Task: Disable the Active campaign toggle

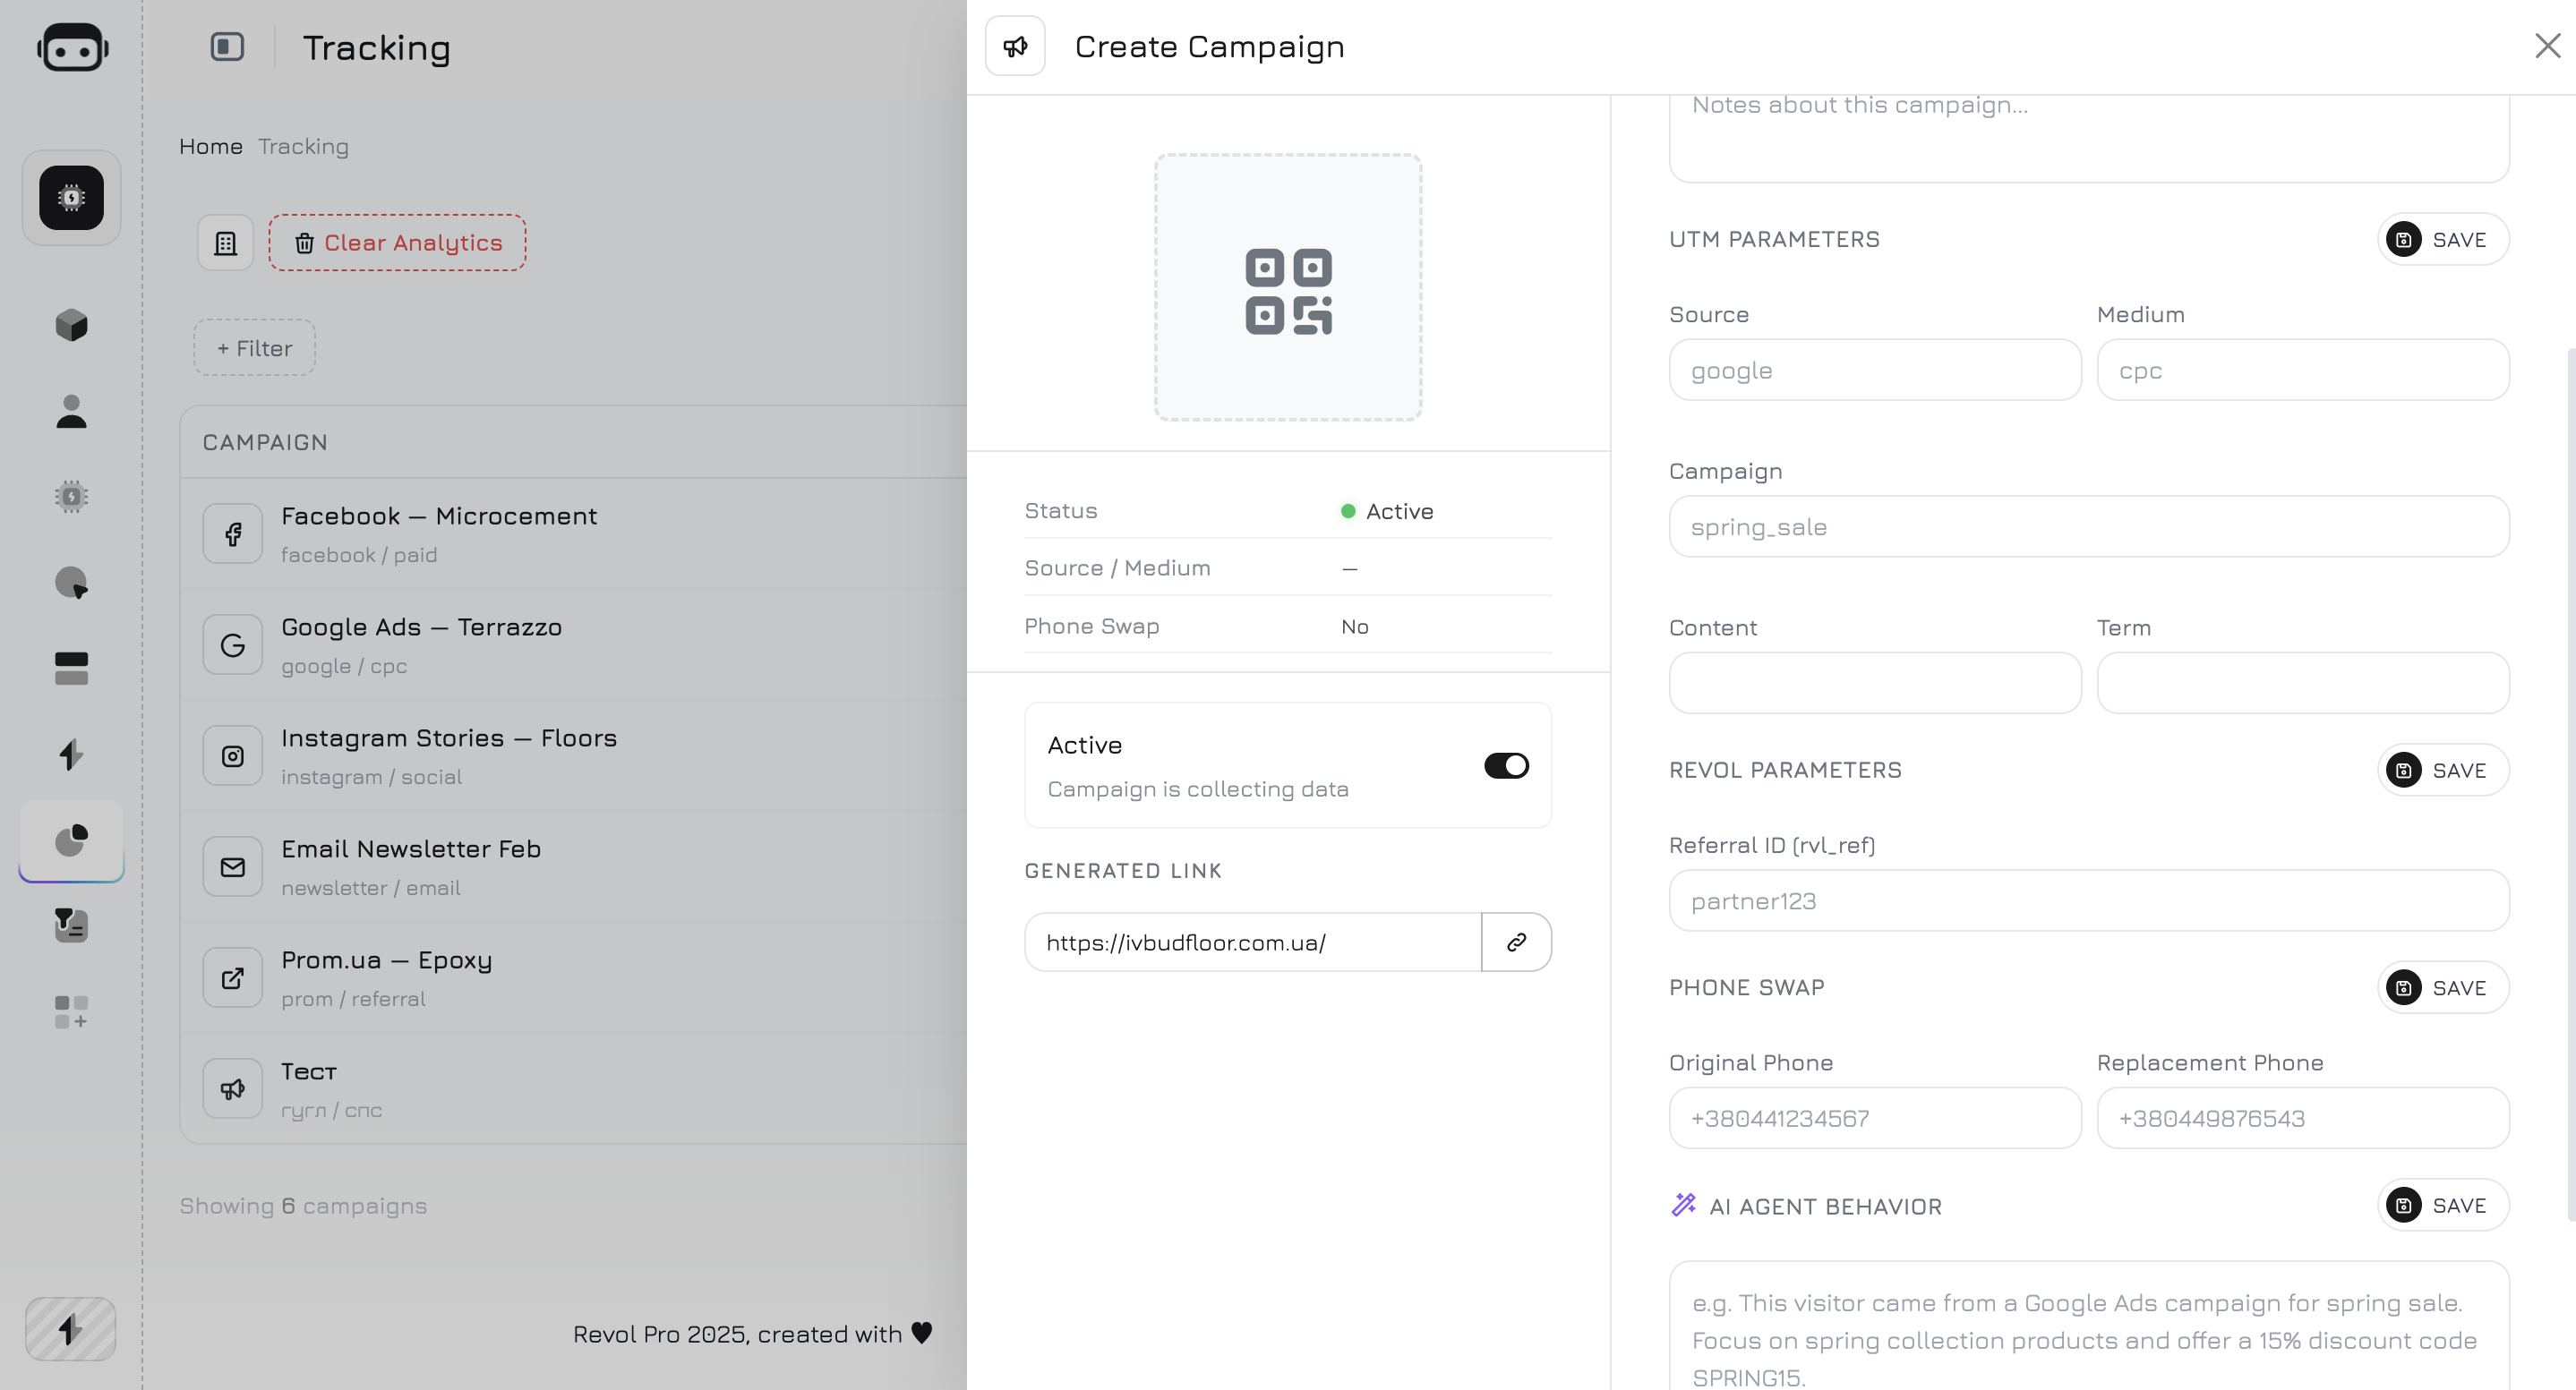Action: 1505,765
